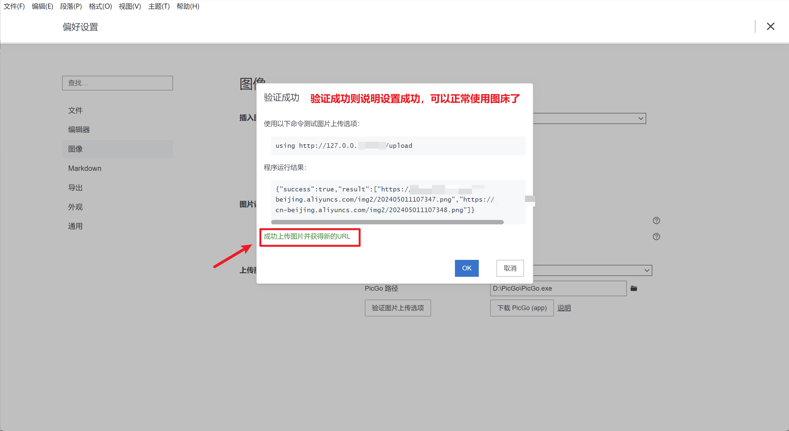Screen dimensions: 789x431
Task: Open the 主题(T) menu
Action: coord(159,6)
